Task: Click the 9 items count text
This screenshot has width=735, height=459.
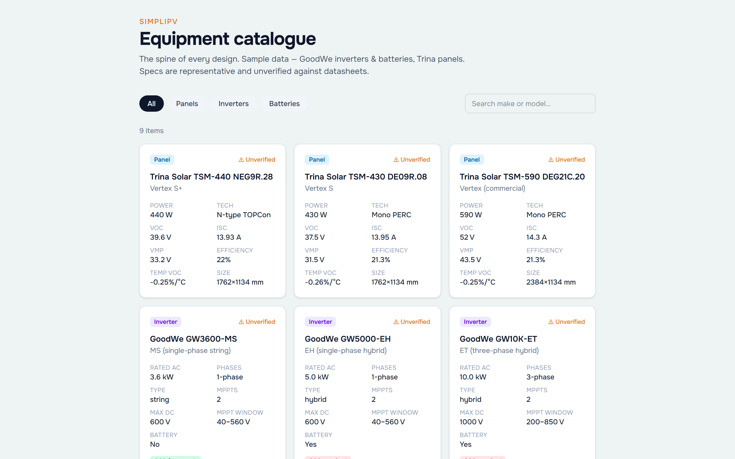Action: 151,131
